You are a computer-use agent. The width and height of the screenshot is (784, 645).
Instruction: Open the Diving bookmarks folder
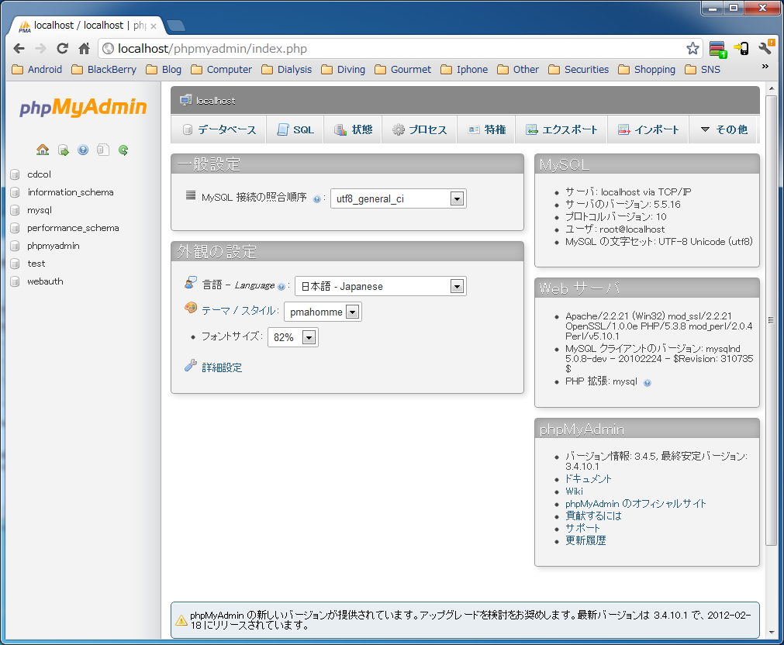343,70
